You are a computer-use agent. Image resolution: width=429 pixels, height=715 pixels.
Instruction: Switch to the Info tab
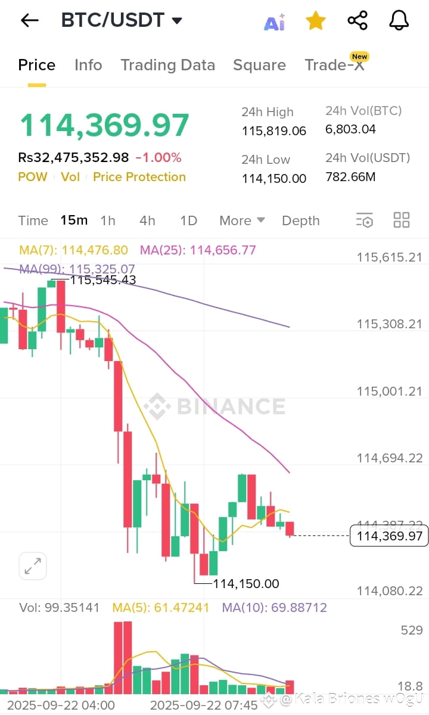(x=88, y=65)
